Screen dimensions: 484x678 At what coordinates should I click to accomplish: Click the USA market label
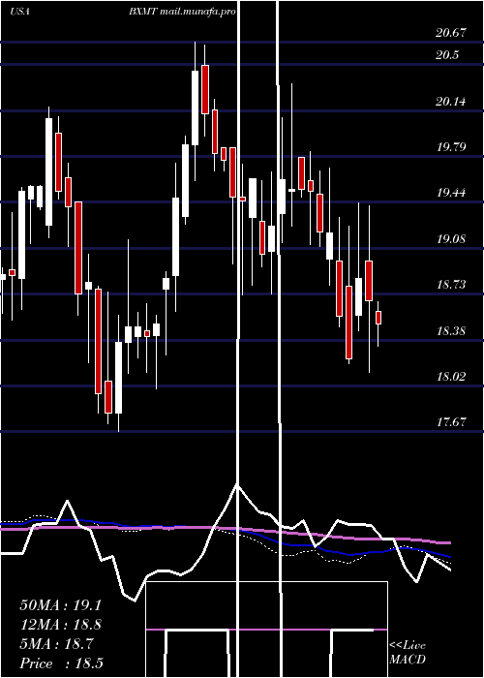click(19, 12)
